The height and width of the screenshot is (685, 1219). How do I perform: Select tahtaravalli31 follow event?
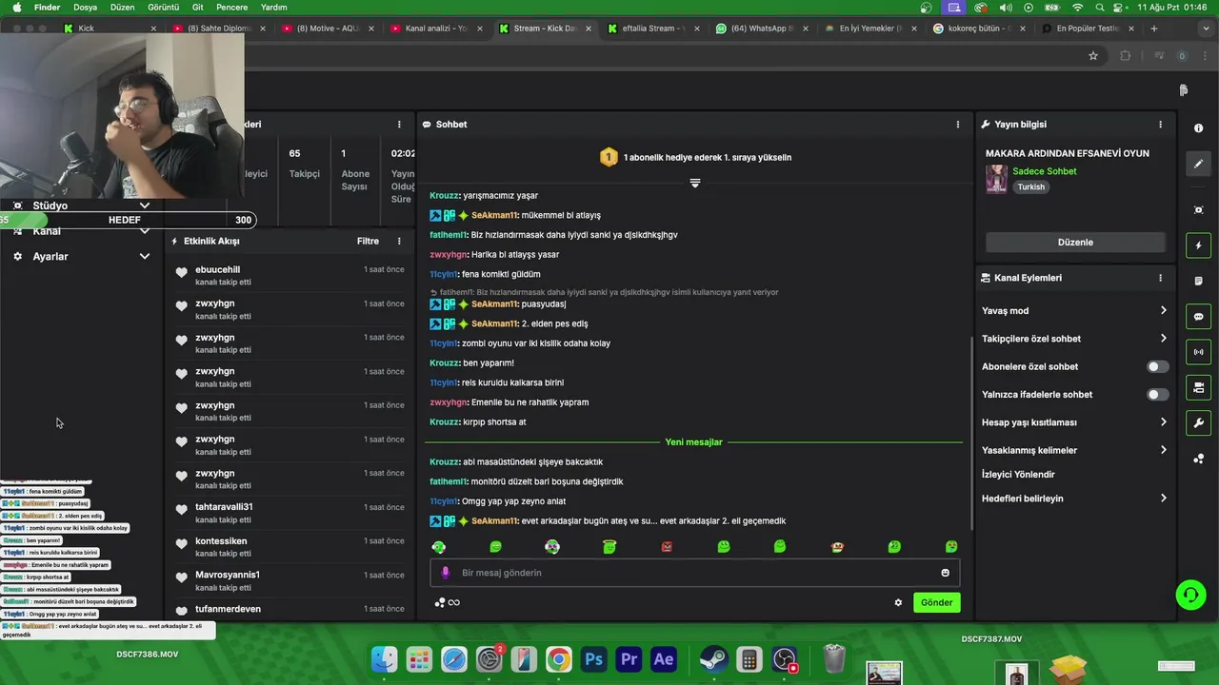click(x=290, y=513)
